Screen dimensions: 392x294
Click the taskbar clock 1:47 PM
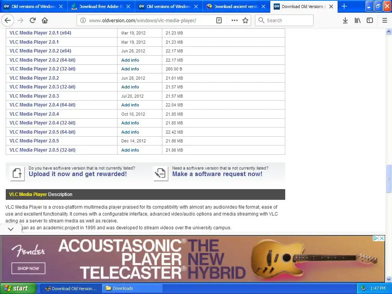tap(378, 288)
